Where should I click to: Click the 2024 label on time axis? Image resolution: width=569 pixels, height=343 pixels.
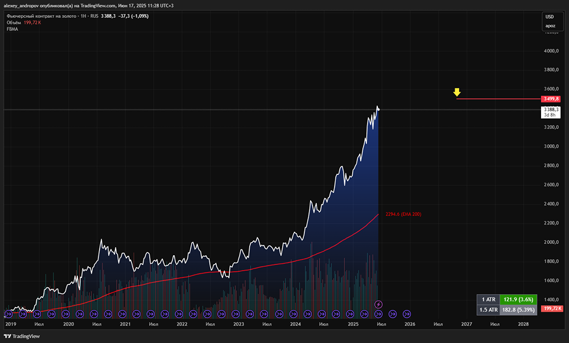[x=295, y=324]
